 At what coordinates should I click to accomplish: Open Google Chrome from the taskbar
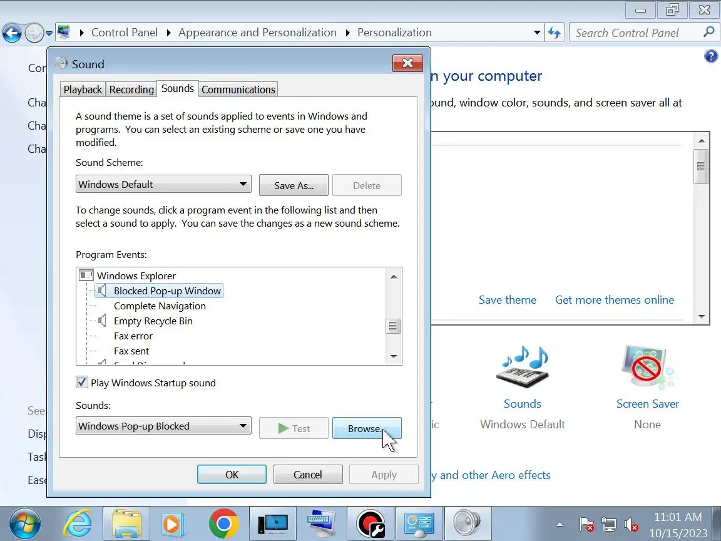pyautogui.click(x=223, y=523)
